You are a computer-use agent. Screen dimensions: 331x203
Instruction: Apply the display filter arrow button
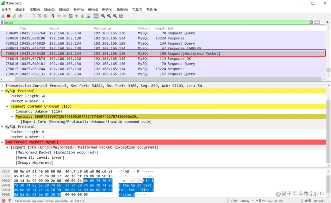tap(317, 22)
